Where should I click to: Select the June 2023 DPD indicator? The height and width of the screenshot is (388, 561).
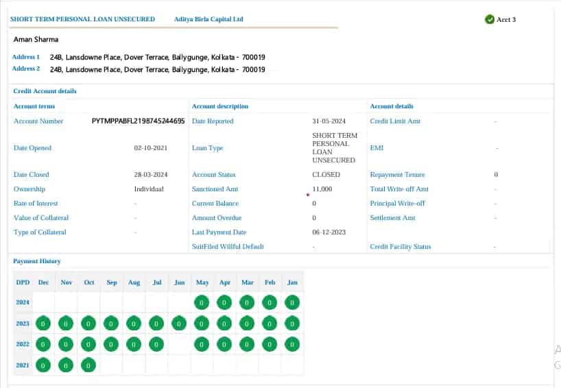click(x=179, y=323)
